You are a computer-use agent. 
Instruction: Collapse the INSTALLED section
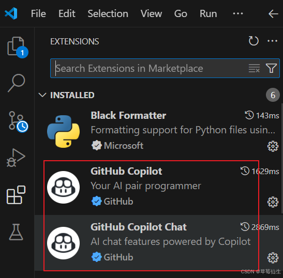(42, 95)
